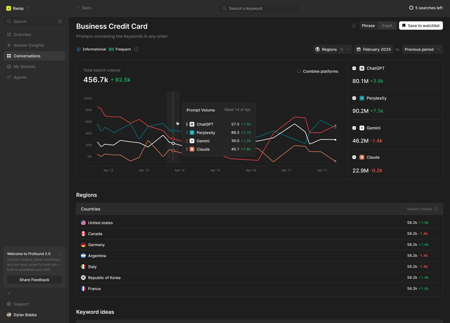Collapse the sidebar with double chevron
Image resolution: width=450 pixels, height=323 pixels.
[x=9, y=293]
